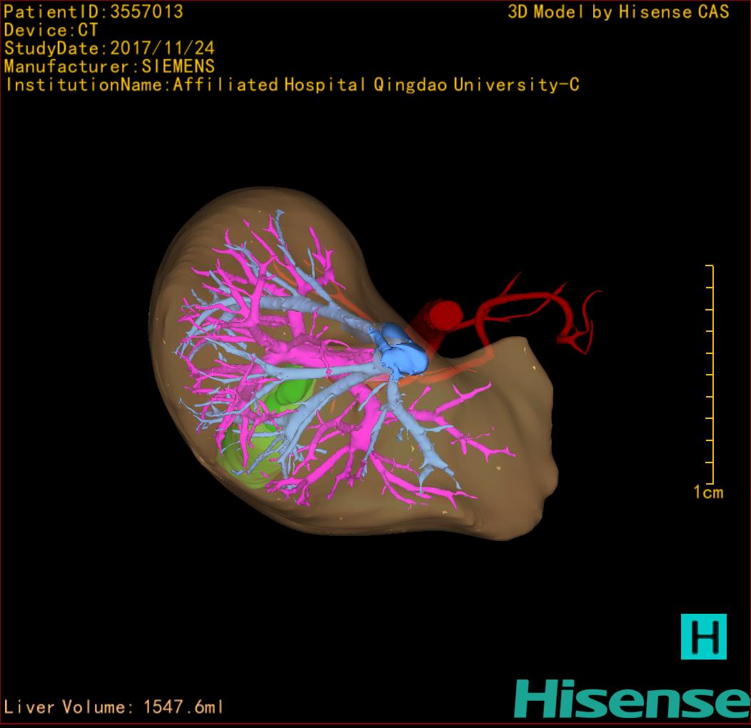Image resolution: width=751 pixels, height=728 pixels.
Task: Click the Liver Volume 1547.6ml readout
Action: (x=114, y=707)
